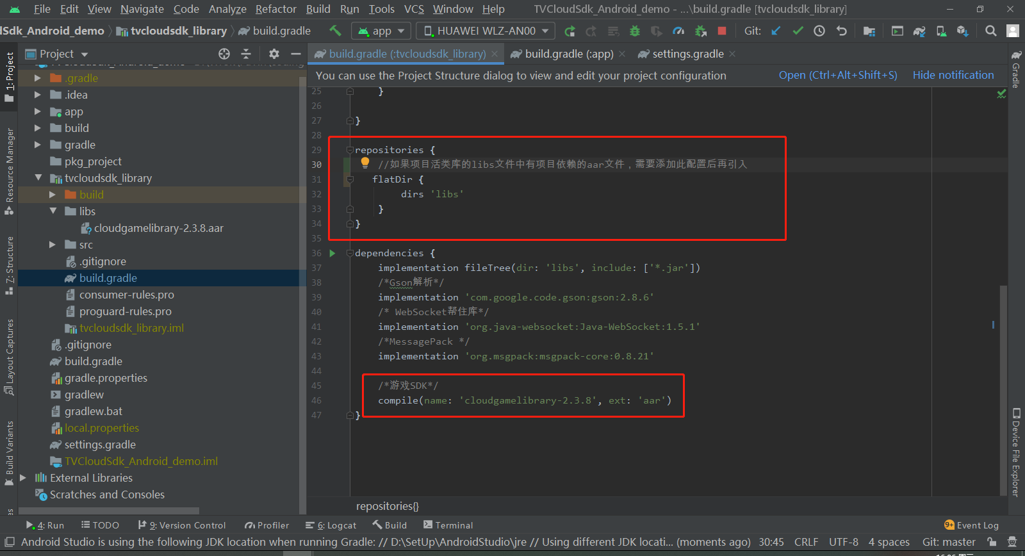
Task: Click the locate target icon in Project panel
Action: point(224,54)
